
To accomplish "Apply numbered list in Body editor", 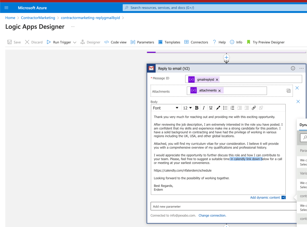I will click(x=232, y=108).
